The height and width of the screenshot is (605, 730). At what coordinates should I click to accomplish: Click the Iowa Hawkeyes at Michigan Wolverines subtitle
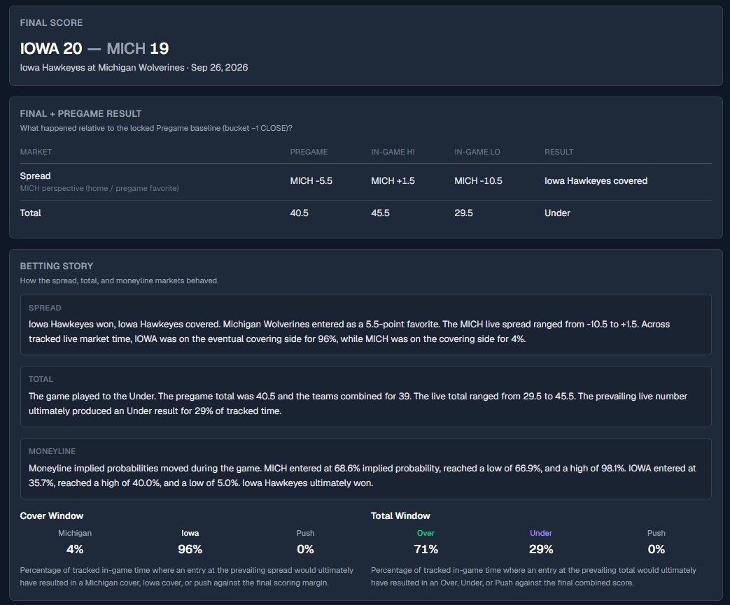coord(134,67)
